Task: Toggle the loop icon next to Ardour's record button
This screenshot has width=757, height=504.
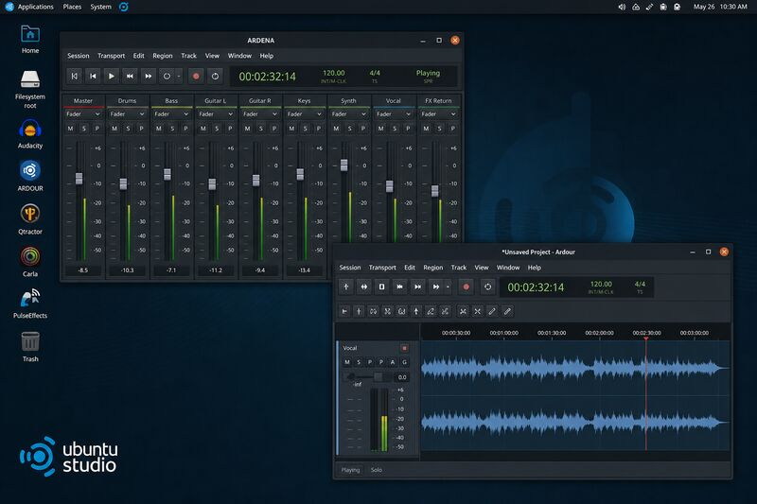Action: (487, 287)
